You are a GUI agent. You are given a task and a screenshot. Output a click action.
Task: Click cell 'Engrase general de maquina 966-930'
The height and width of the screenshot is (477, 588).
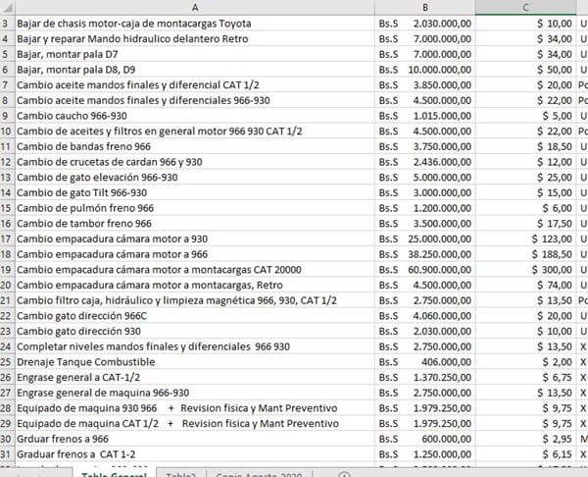(195, 393)
